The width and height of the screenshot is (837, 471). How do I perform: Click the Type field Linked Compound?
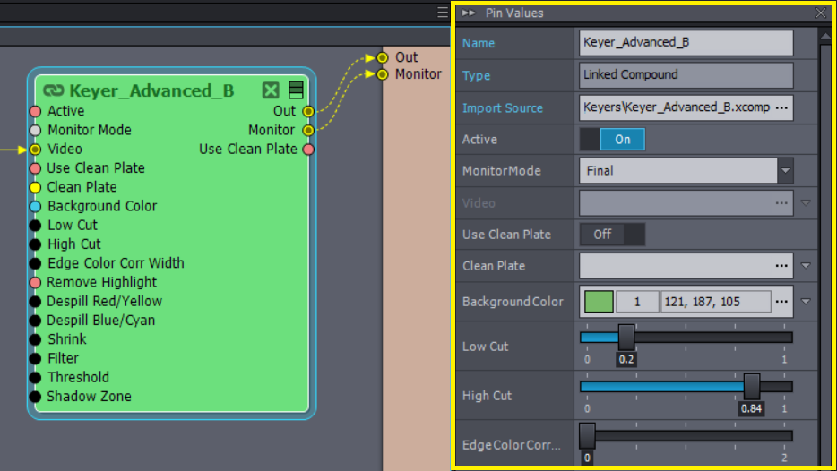click(x=686, y=74)
